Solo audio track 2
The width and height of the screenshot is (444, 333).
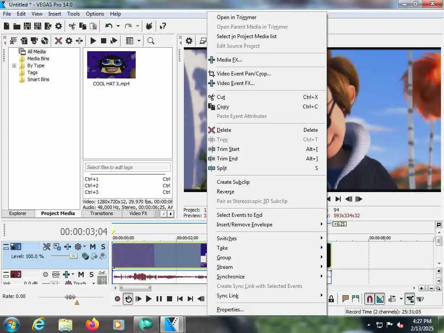click(x=91, y=274)
